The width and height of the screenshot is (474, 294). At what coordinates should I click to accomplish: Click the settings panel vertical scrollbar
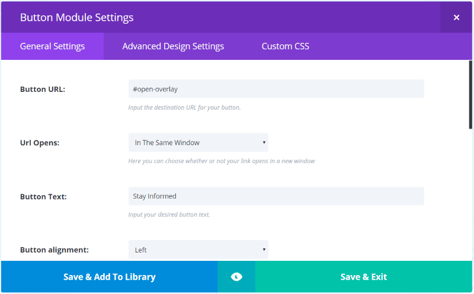(470, 95)
